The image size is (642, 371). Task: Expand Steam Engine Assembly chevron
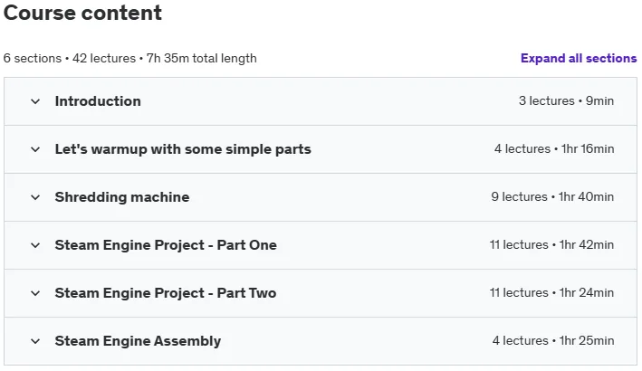[35, 341]
